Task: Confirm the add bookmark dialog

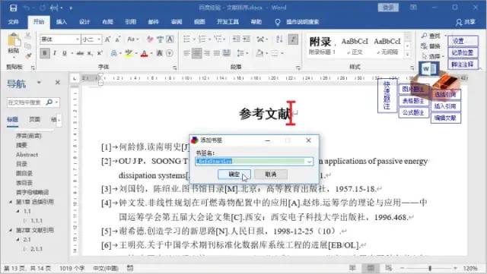Action: click(234, 175)
